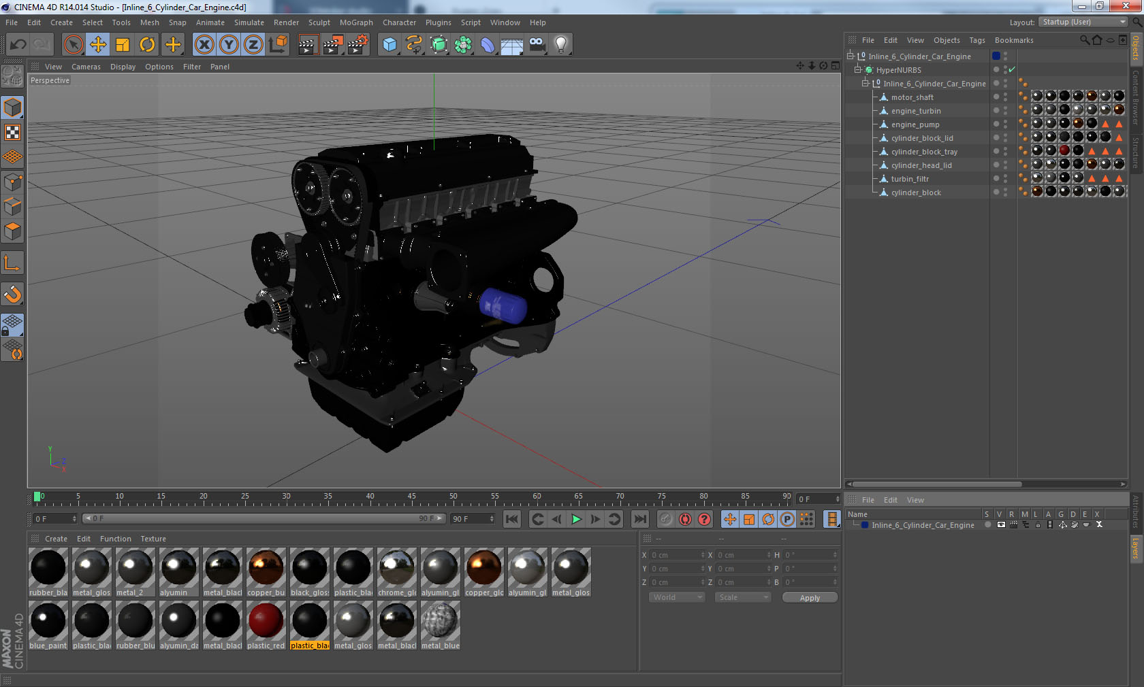Select the plastic_red material swatch
Image resolution: width=1144 pixels, height=687 pixels.
(266, 625)
